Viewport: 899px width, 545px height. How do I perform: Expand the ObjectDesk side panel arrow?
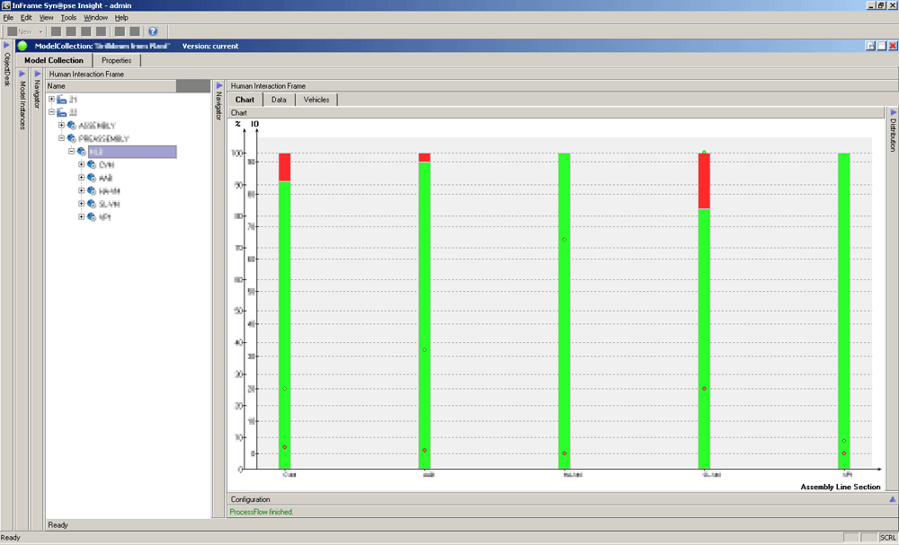(x=6, y=46)
